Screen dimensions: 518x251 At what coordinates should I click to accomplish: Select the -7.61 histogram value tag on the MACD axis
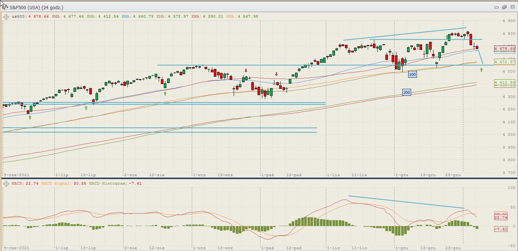tap(501, 229)
